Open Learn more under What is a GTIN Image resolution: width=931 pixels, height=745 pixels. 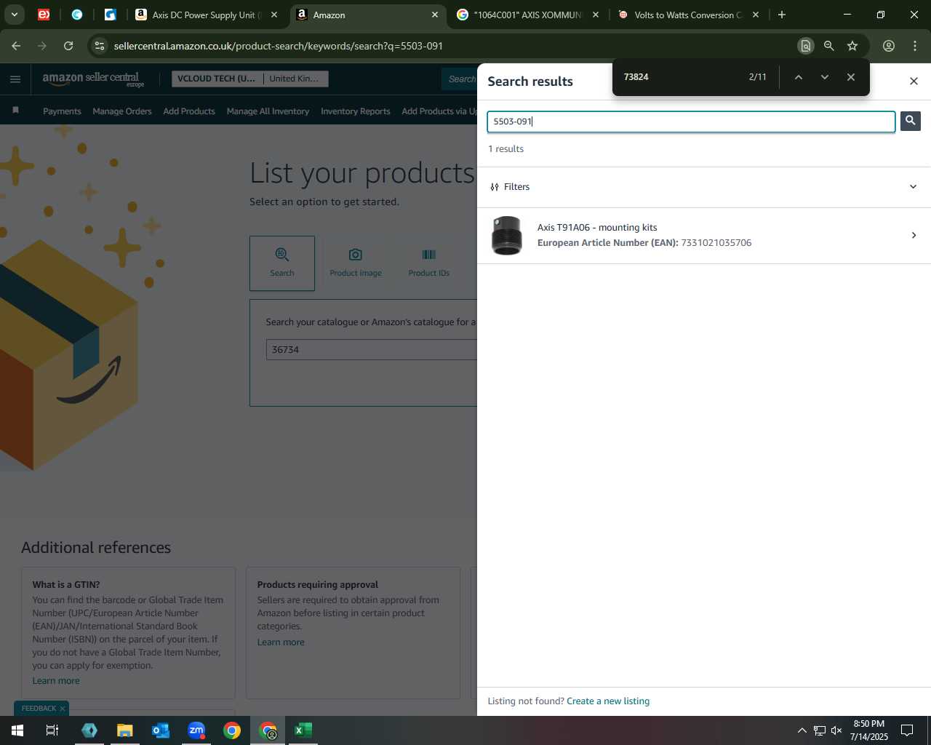point(56,681)
